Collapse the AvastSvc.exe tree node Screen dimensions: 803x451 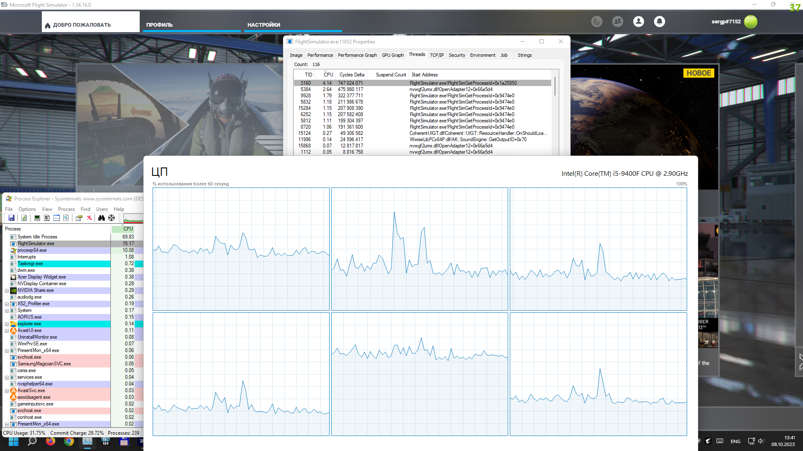click(7, 391)
